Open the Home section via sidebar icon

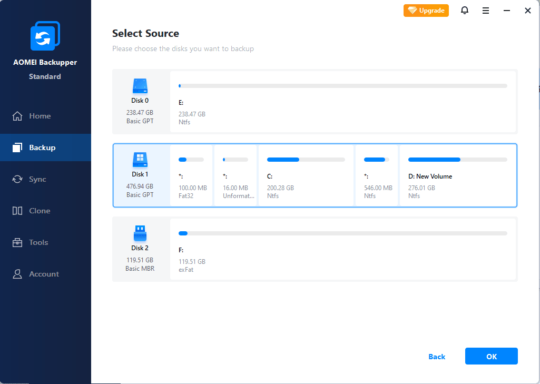click(18, 116)
